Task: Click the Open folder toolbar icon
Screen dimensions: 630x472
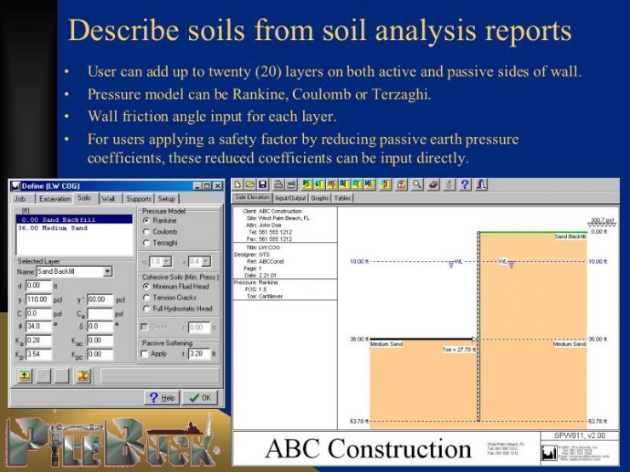Action: pyautogui.click(x=251, y=184)
